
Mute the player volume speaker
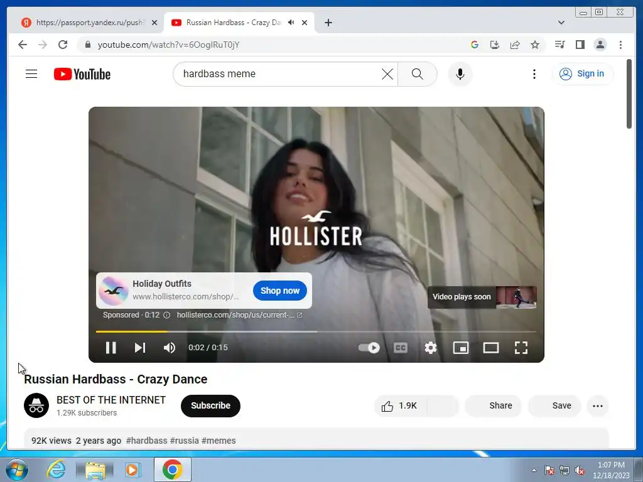click(x=170, y=348)
